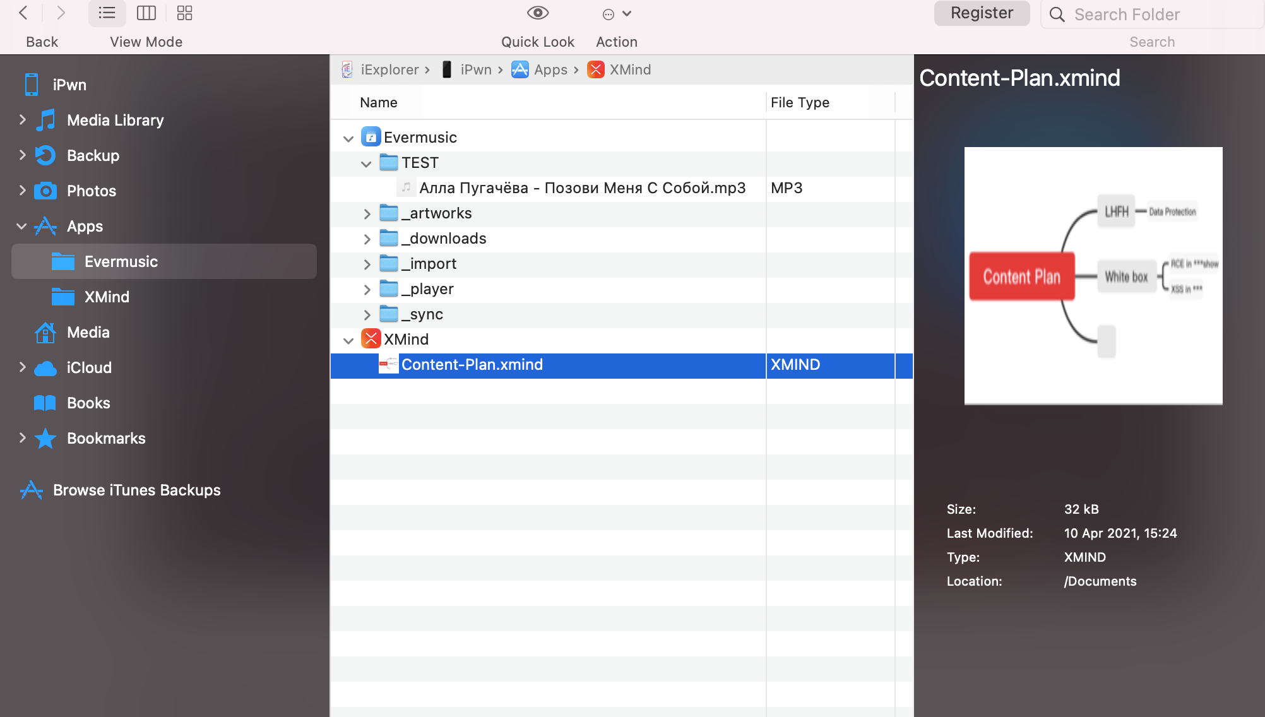Screen dimensions: 1265x717
Task: Collapse the TEST folder
Action: tap(366, 163)
